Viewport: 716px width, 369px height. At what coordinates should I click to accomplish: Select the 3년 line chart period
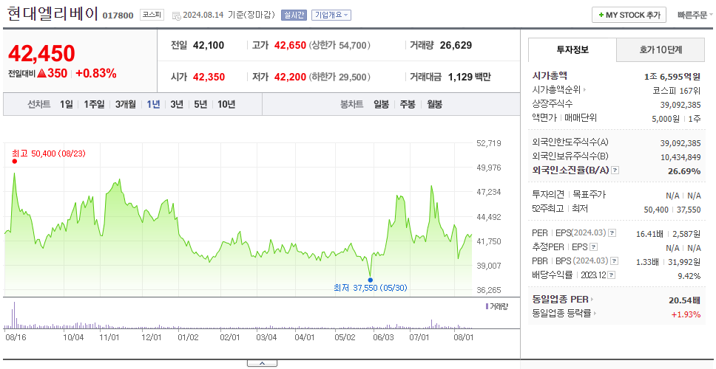177,104
